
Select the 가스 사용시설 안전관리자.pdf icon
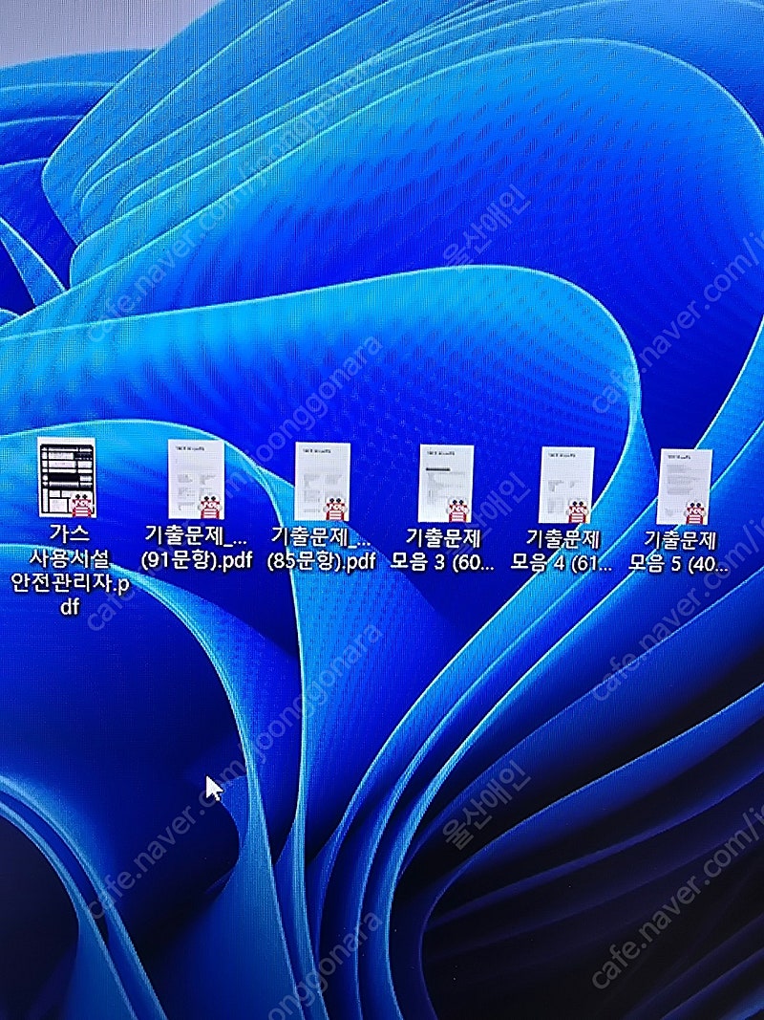pos(67,477)
